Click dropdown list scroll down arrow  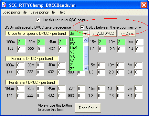(86, 68)
